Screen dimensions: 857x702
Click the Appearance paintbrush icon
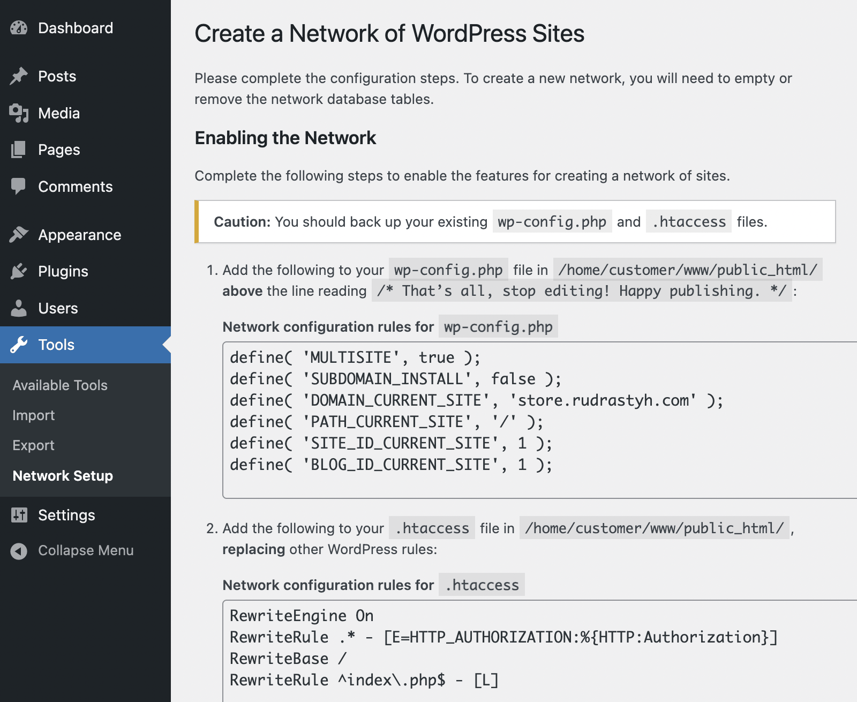coord(19,234)
